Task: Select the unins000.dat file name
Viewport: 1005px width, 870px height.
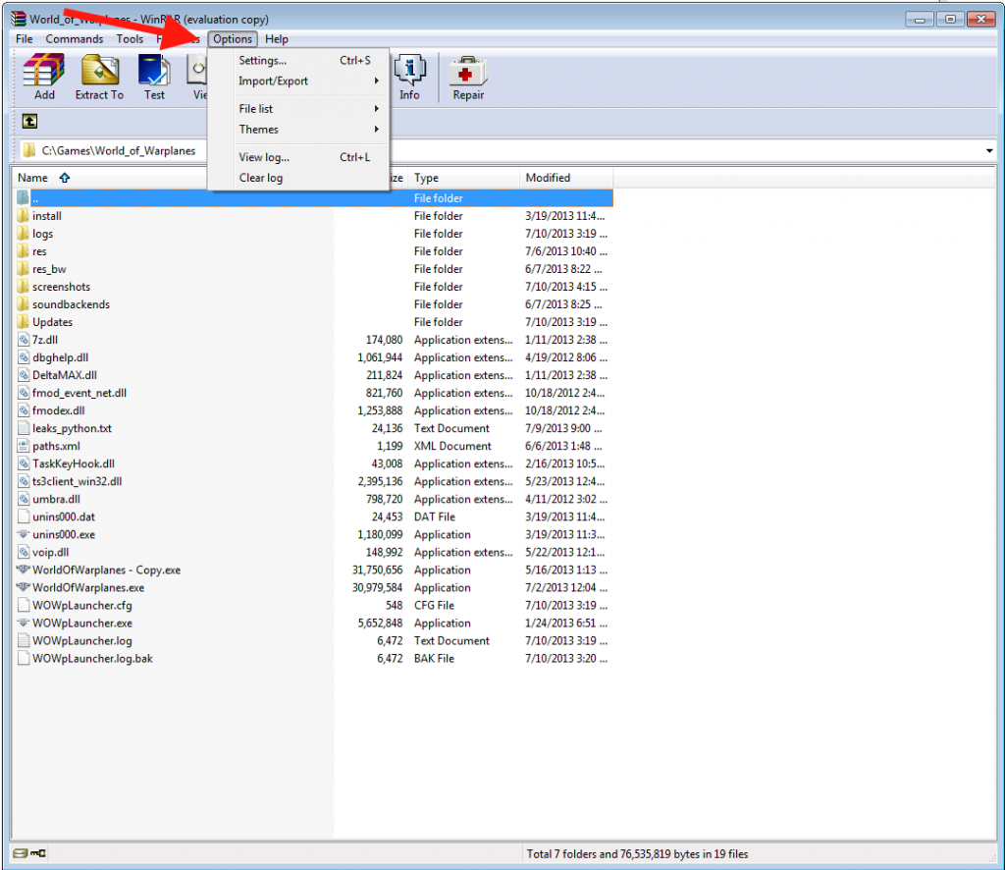Action: click(64, 517)
